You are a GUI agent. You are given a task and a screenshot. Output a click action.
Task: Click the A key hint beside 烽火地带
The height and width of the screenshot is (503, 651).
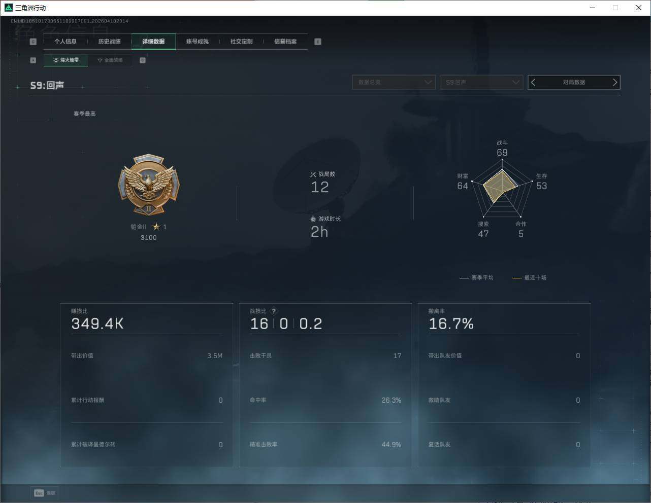[x=33, y=60]
